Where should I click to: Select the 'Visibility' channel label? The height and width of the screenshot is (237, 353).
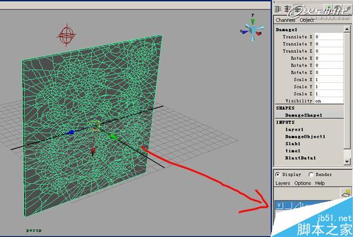point(299,101)
